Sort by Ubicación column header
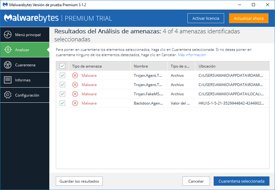Viewport: 275px width, 190px height. point(207,66)
